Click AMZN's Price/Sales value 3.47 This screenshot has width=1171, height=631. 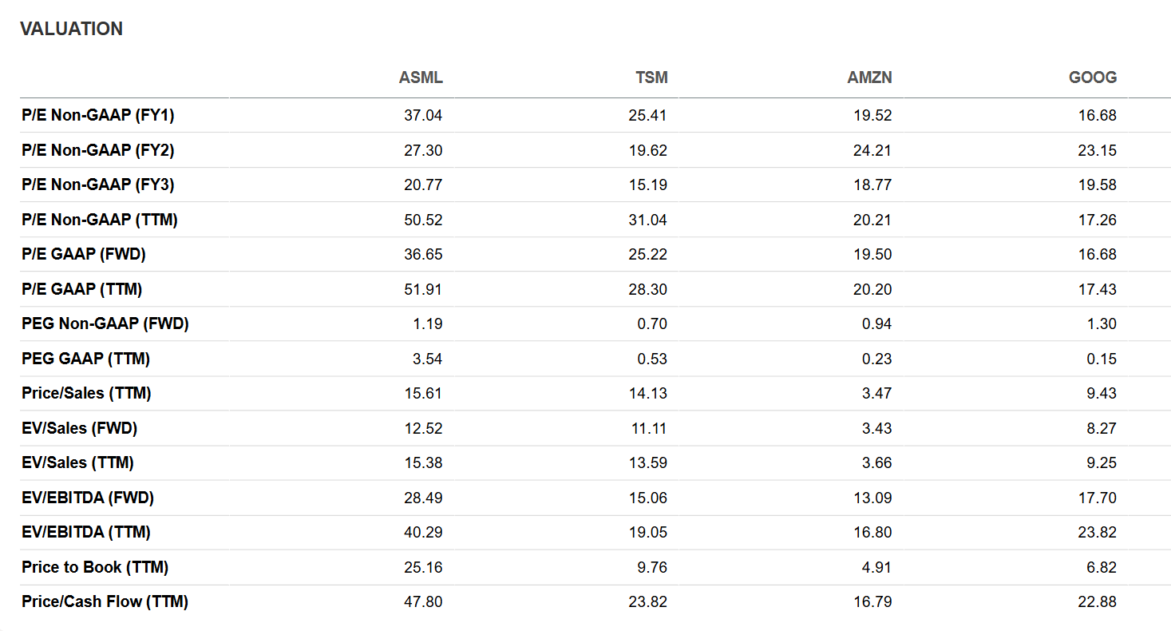(877, 393)
